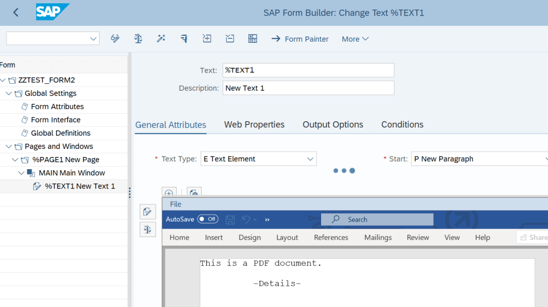The image size is (548, 307).
Task: Expand the More menu in toolbar
Action: pyautogui.click(x=355, y=39)
